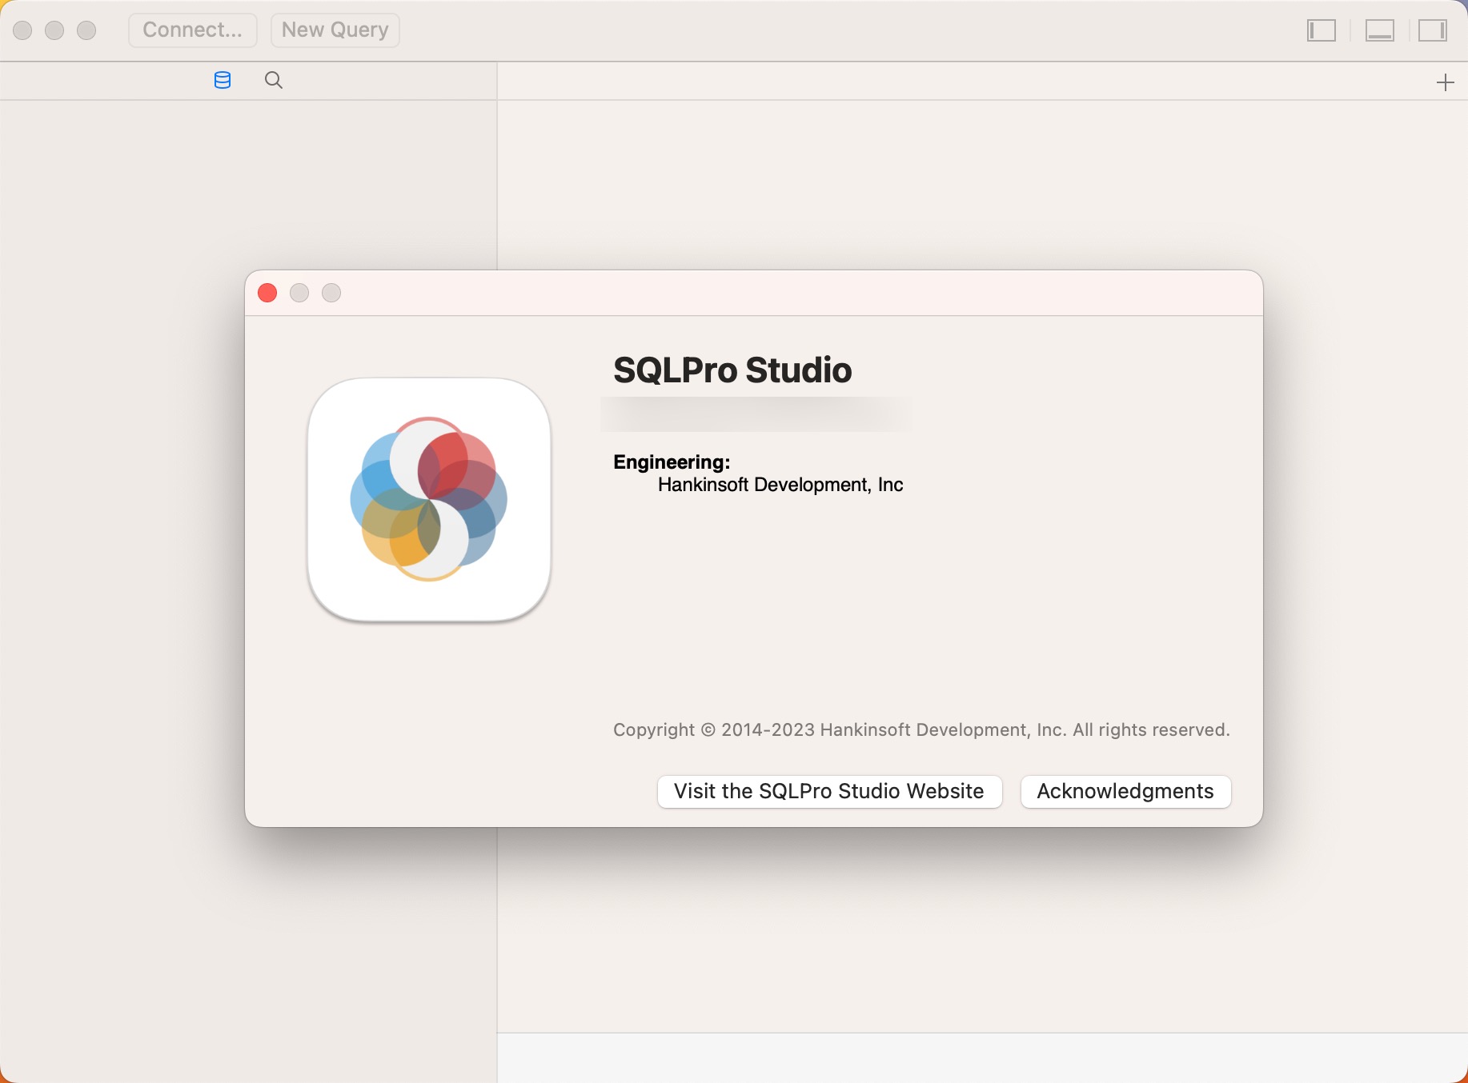Toggle the bottom results panel
The width and height of the screenshot is (1468, 1083).
click(x=1379, y=30)
